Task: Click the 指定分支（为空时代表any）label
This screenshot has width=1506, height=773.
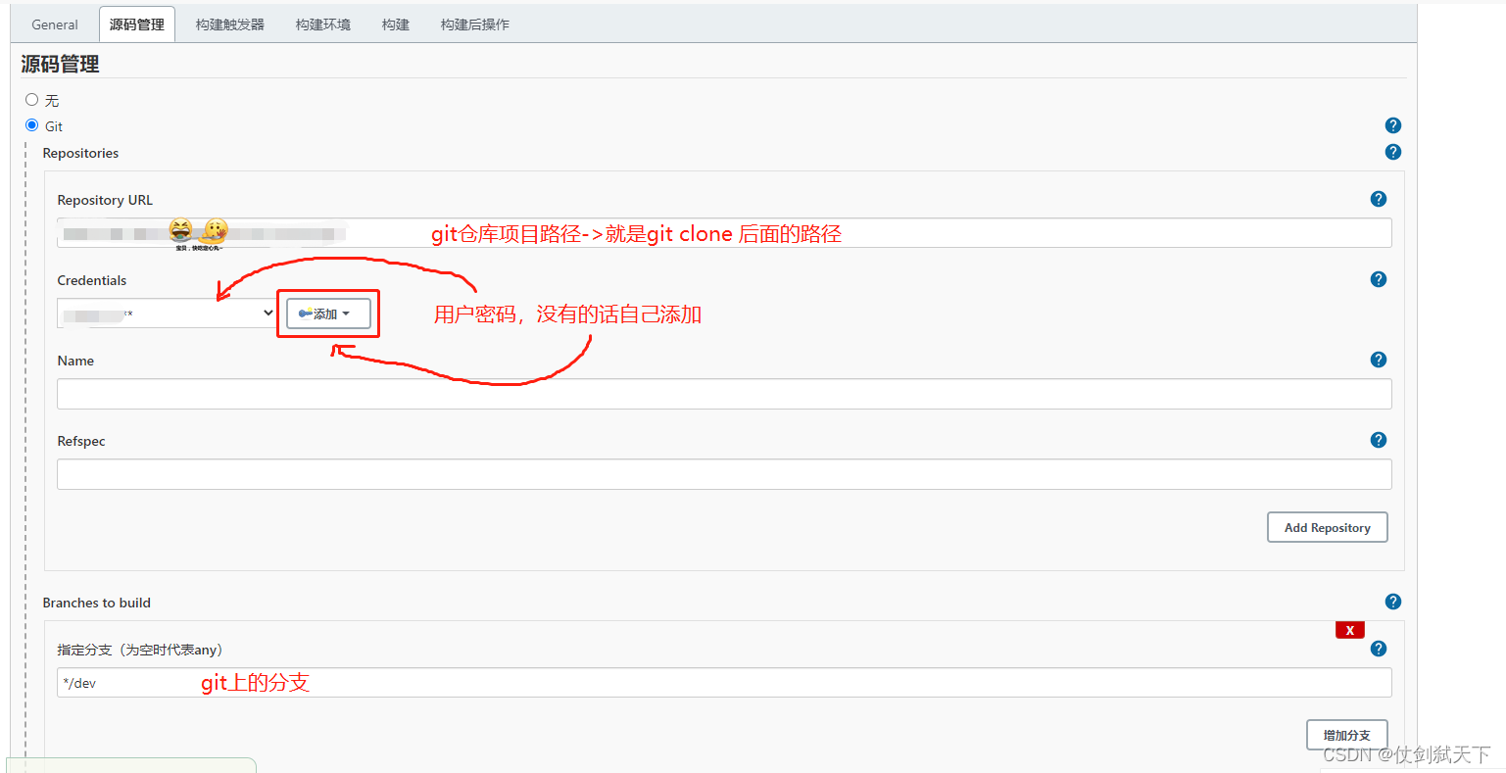Action: [x=142, y=650]
